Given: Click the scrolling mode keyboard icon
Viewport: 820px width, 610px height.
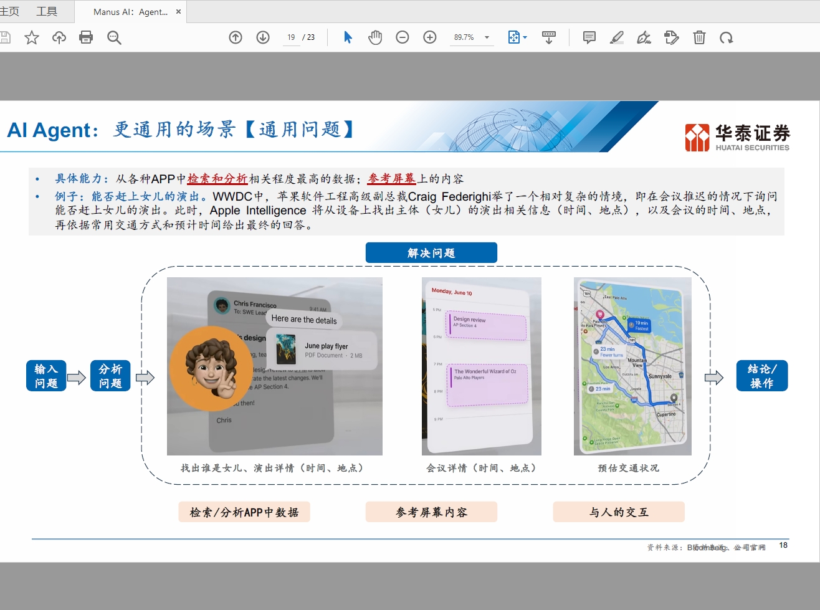Looking at the screenshot, I should pyautogui.click(x=549, y=37).
